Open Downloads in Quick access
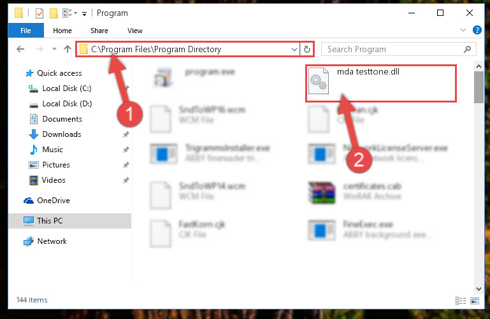This screenshot has height=319, width=490. (62, 134)
